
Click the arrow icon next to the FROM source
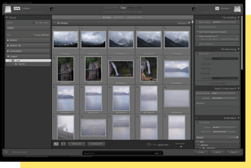(51, 9)
